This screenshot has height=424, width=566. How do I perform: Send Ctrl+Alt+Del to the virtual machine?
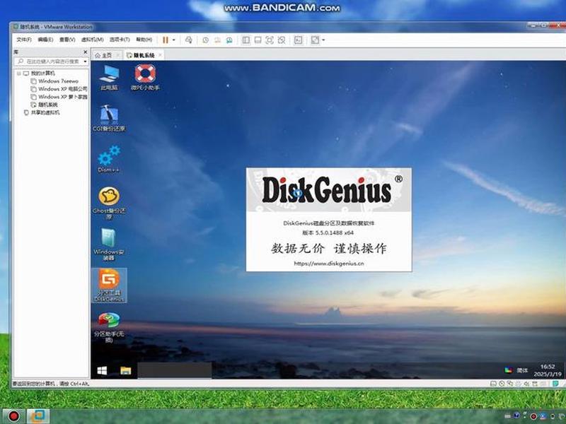coord(188,40)
